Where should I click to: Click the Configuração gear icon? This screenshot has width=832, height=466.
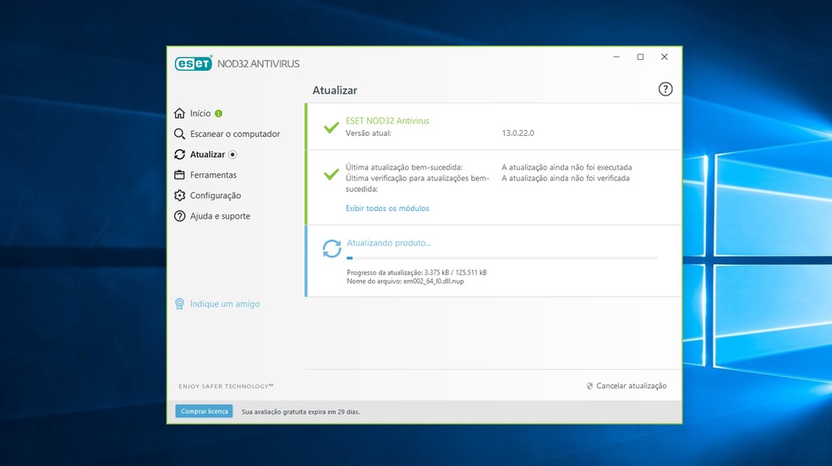click(179, 195)
